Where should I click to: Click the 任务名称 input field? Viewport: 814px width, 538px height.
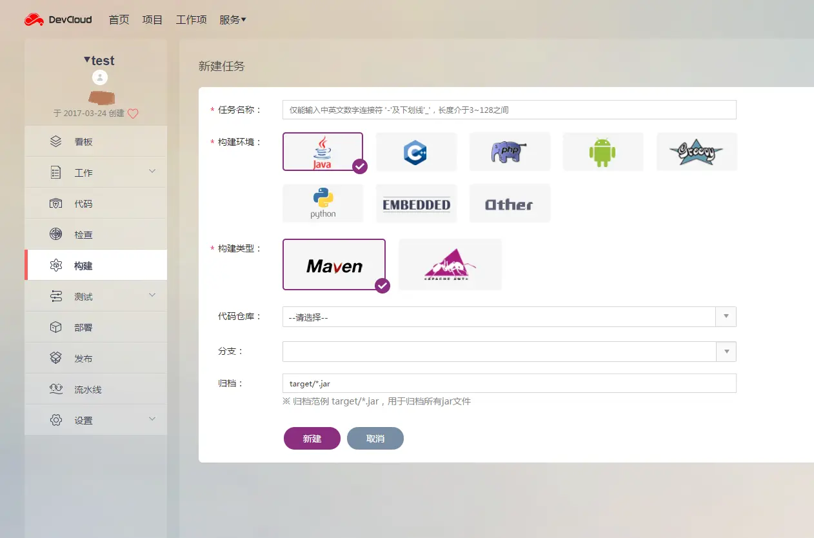coord(509,110)
